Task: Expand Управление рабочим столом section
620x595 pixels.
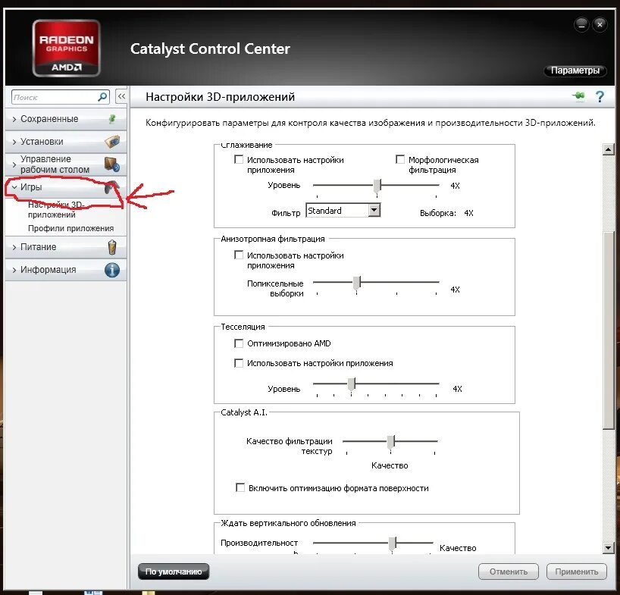Action: tap(66, 164)
